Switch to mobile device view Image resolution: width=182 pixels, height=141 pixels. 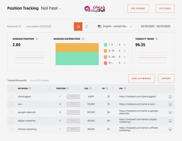point(87,27)
